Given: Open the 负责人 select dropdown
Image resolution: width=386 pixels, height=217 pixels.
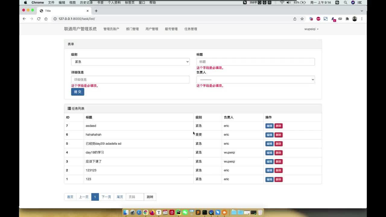Looking at the screenshot, I should pos(256,80).
